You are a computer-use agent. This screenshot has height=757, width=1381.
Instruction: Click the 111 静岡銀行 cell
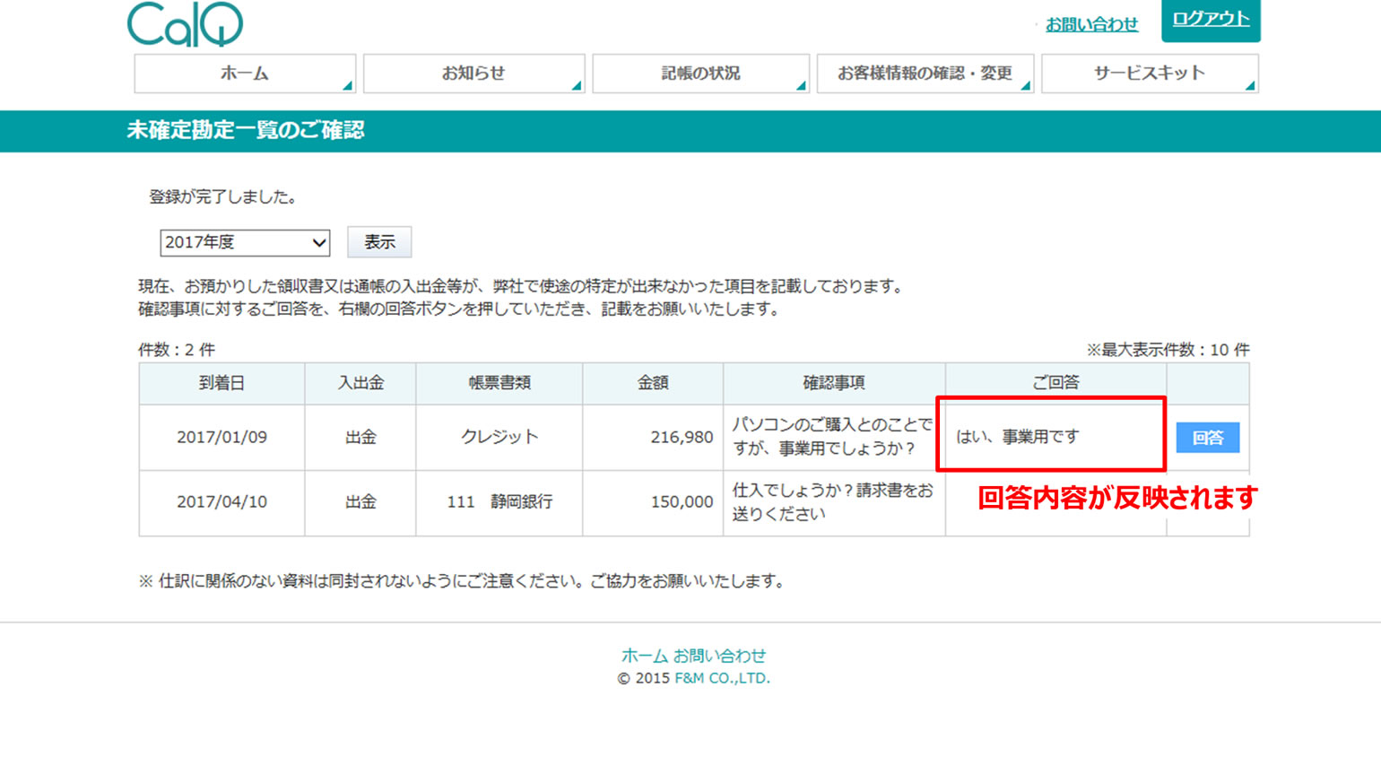click(x=499, y=502)
